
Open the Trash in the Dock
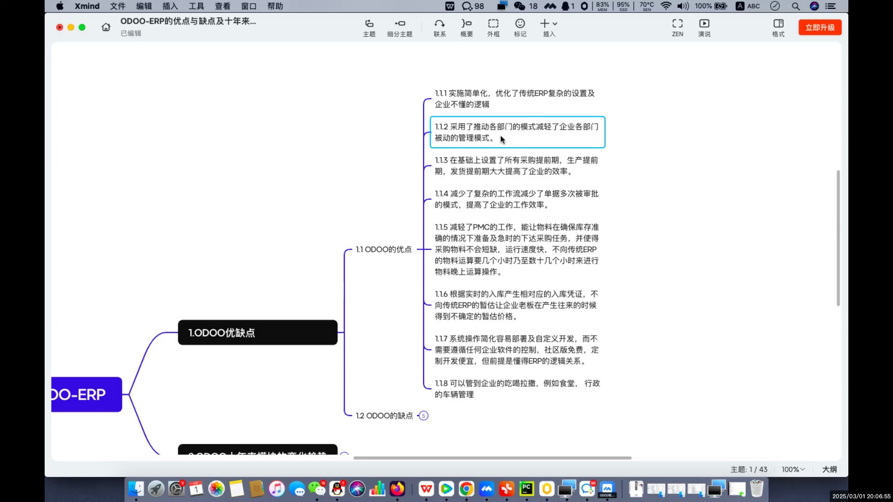tap(757, 489)
